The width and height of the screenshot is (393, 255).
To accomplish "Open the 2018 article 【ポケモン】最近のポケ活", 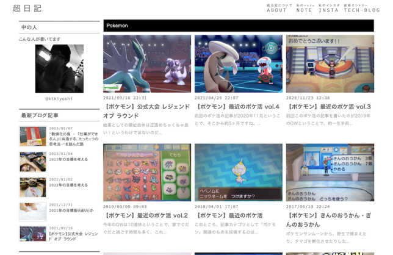I will tap(229, 215).
